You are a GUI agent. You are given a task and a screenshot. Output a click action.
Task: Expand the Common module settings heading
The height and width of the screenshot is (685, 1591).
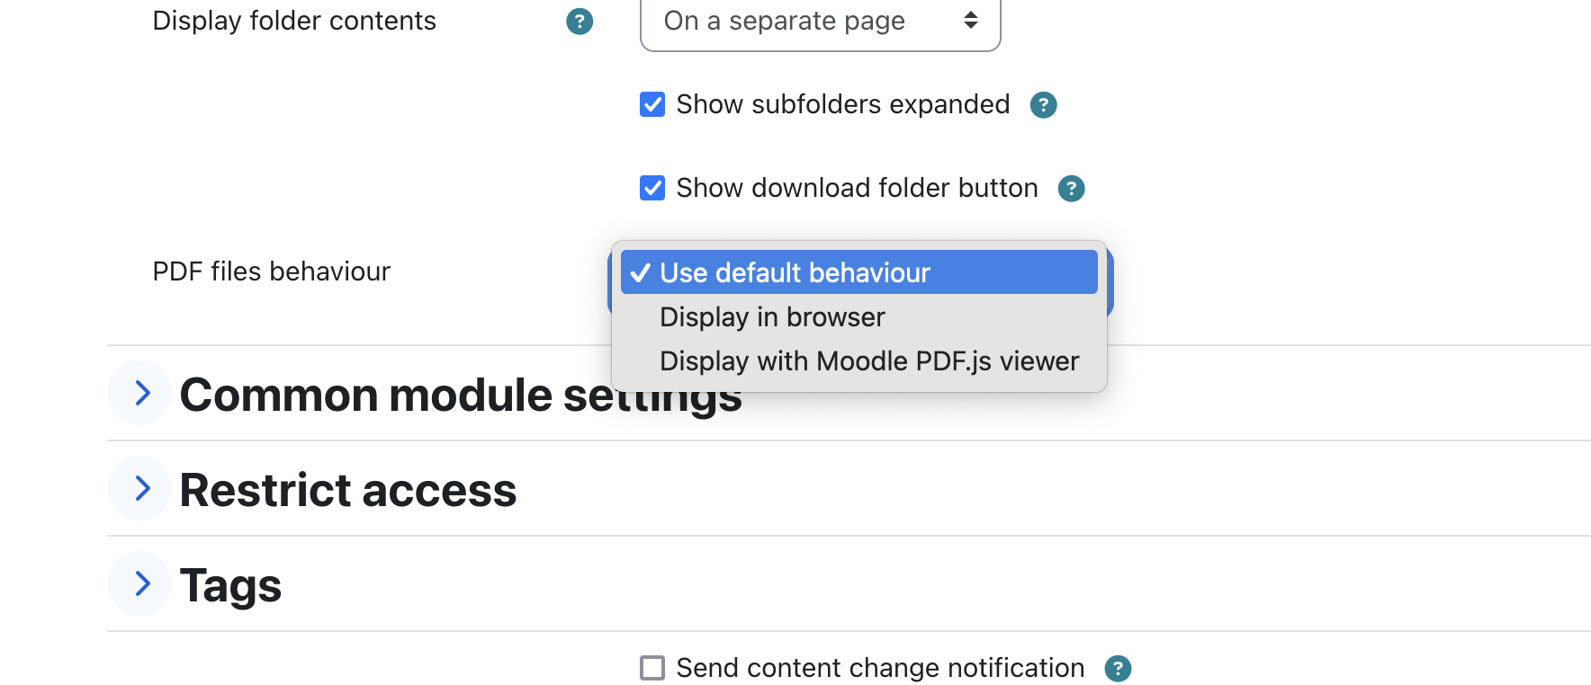[x=461, y=395]
